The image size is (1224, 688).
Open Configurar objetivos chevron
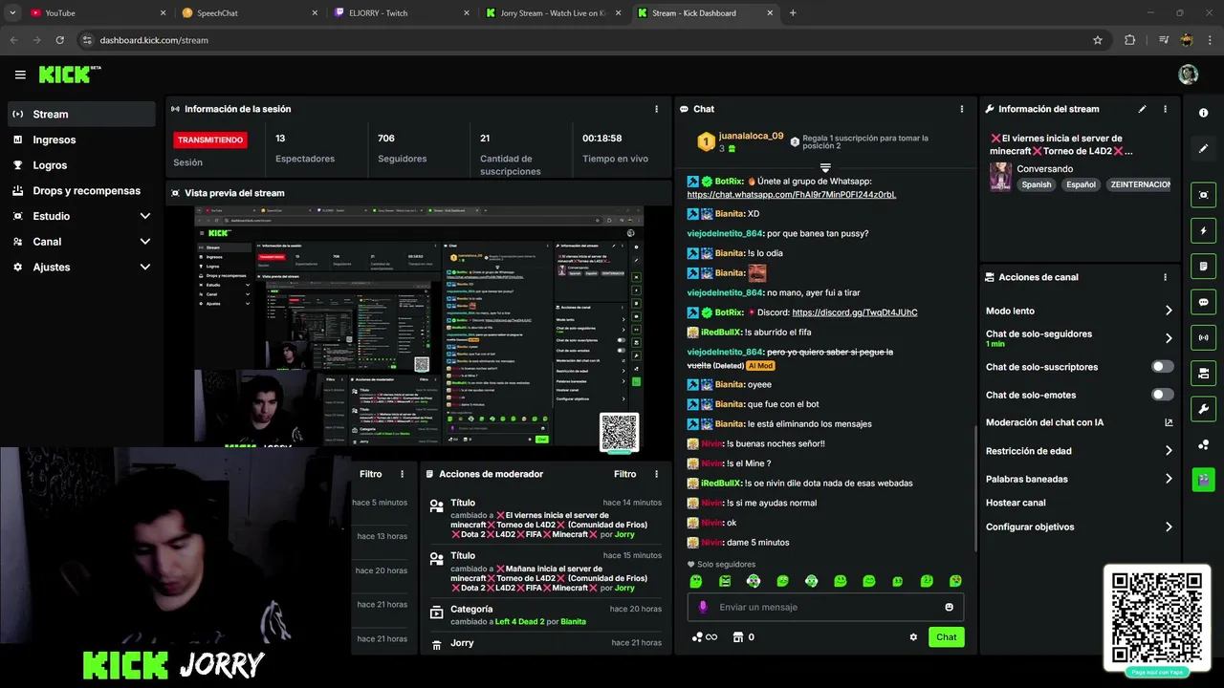click(x=1169, y=527)
